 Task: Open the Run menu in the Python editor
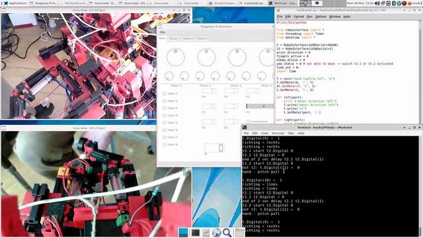309,17
